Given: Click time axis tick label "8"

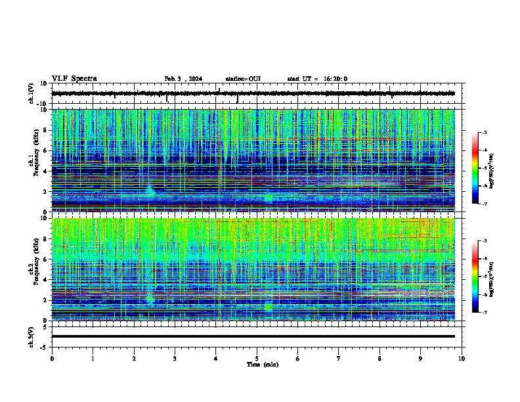Looking at the screenshot, I should [x=379, y=359].
